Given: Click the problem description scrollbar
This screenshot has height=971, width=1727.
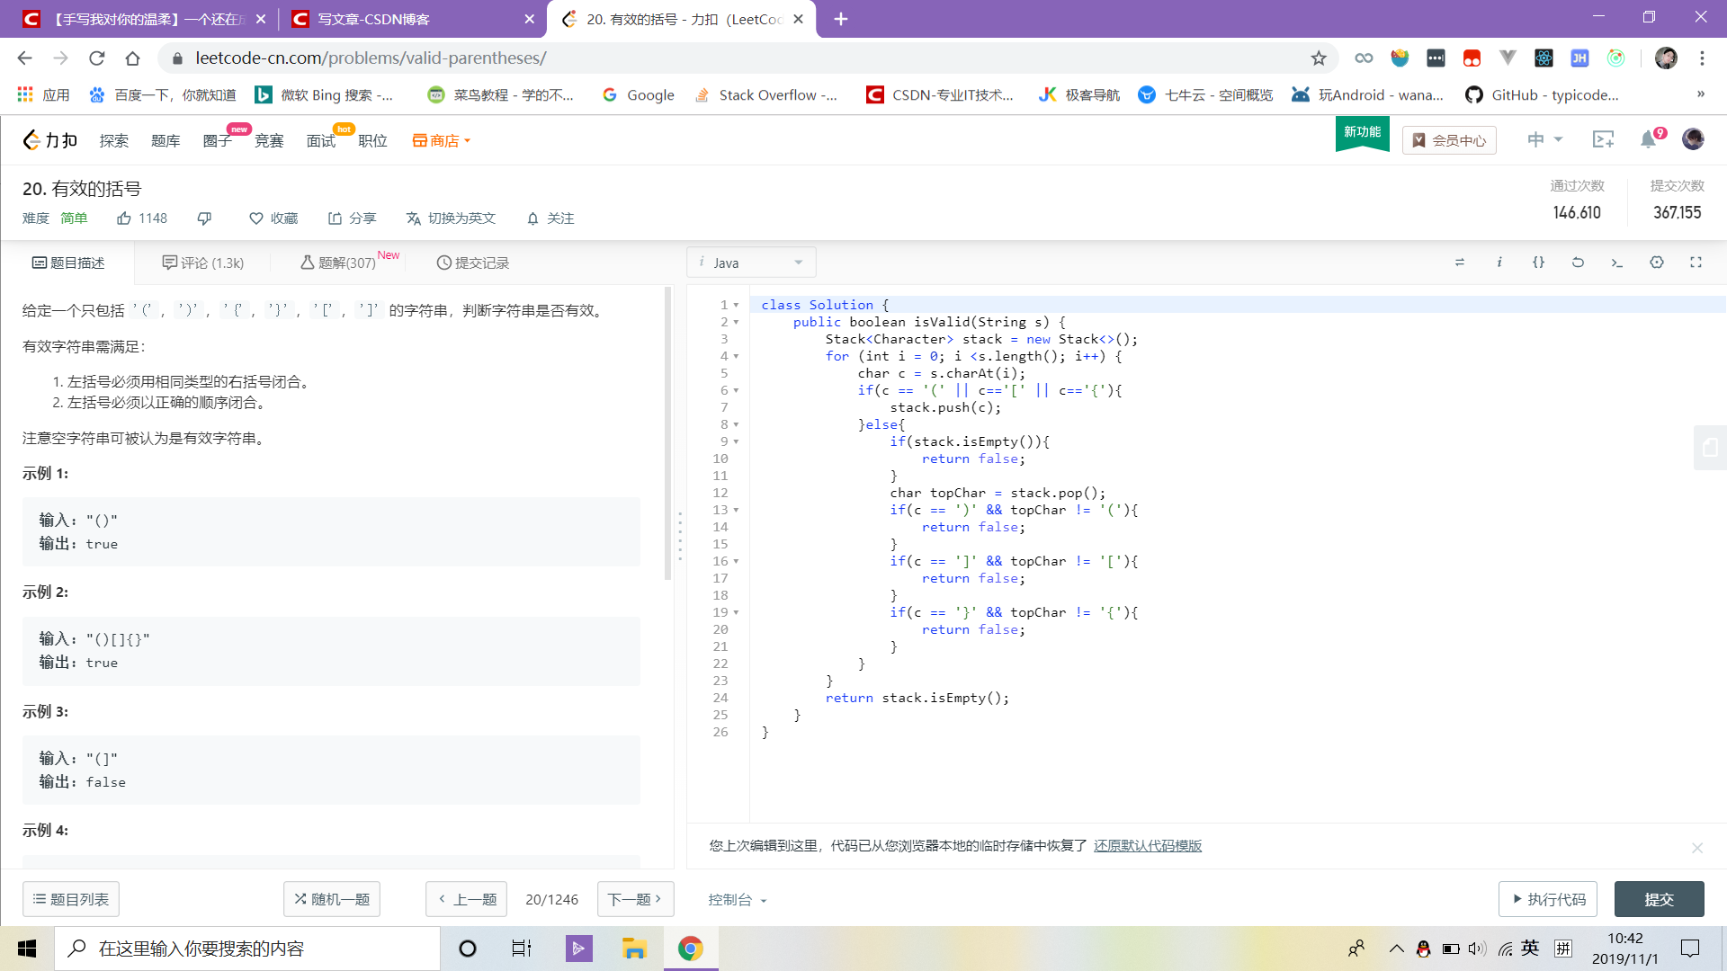Looking at the screenshot, I should tap(667, 432).
